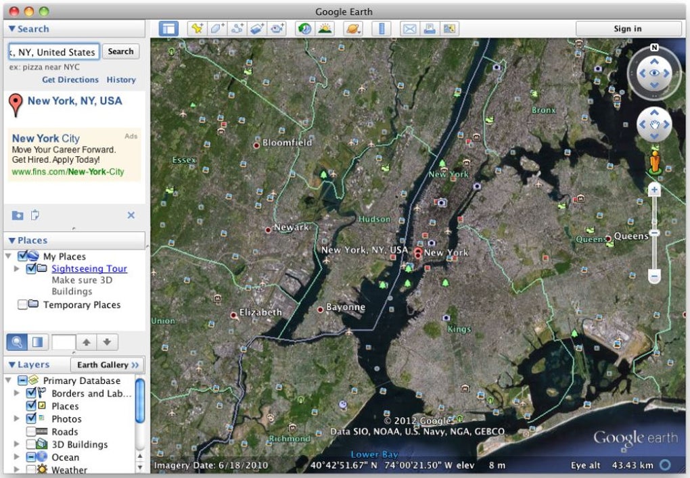This screenshot has height=478, width=690.
Task: Clear search results with X
Action: 131,215
